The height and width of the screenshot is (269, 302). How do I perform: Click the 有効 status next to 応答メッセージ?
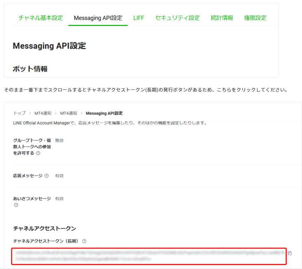tap(59, 176)
